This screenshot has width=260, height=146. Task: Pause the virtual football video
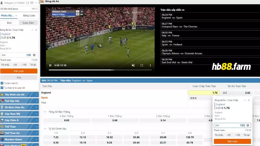pyautogui.click(x=50, y=65)
